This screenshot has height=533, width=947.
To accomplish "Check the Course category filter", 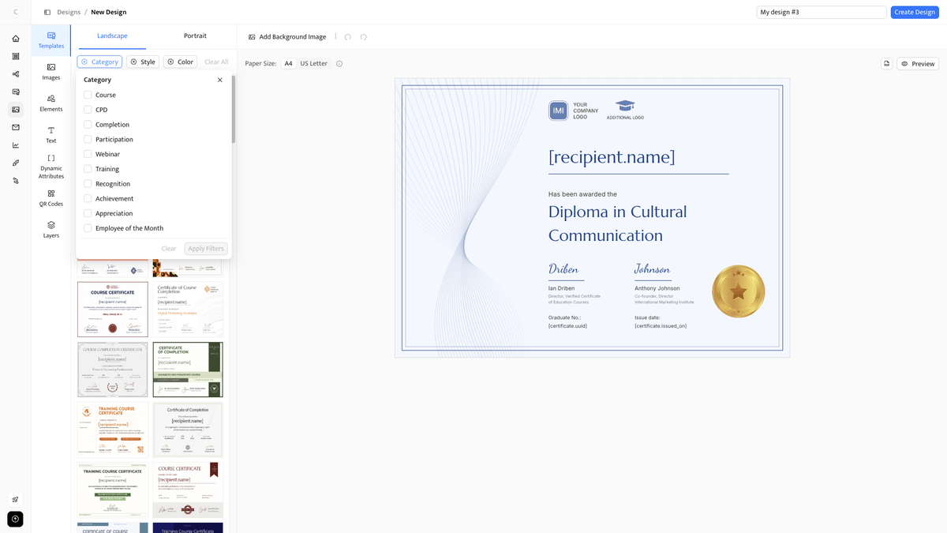I will pyautogui.click(x=89, y=94).
